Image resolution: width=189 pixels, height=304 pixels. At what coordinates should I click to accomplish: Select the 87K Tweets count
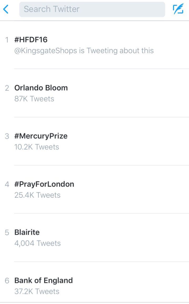coord(34,99)
